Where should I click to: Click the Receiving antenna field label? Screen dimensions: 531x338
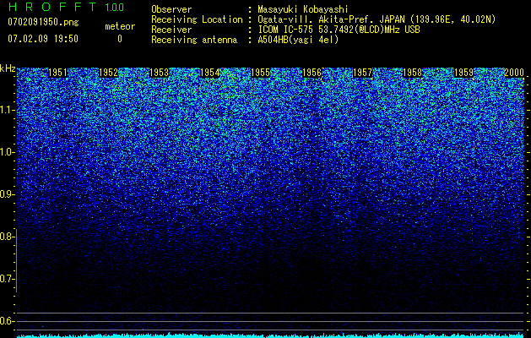click(194, 40)
